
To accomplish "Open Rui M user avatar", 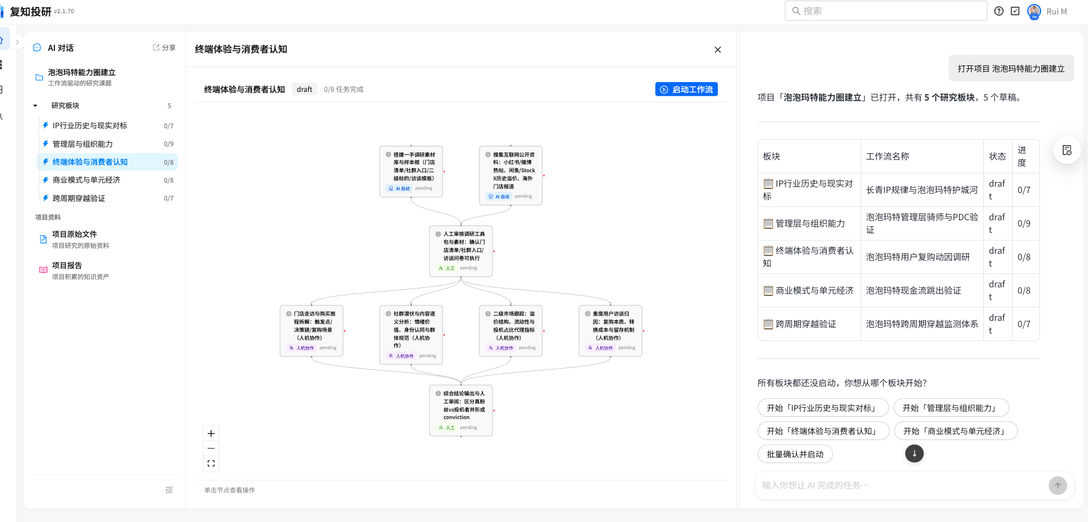I will [1034, 11].
